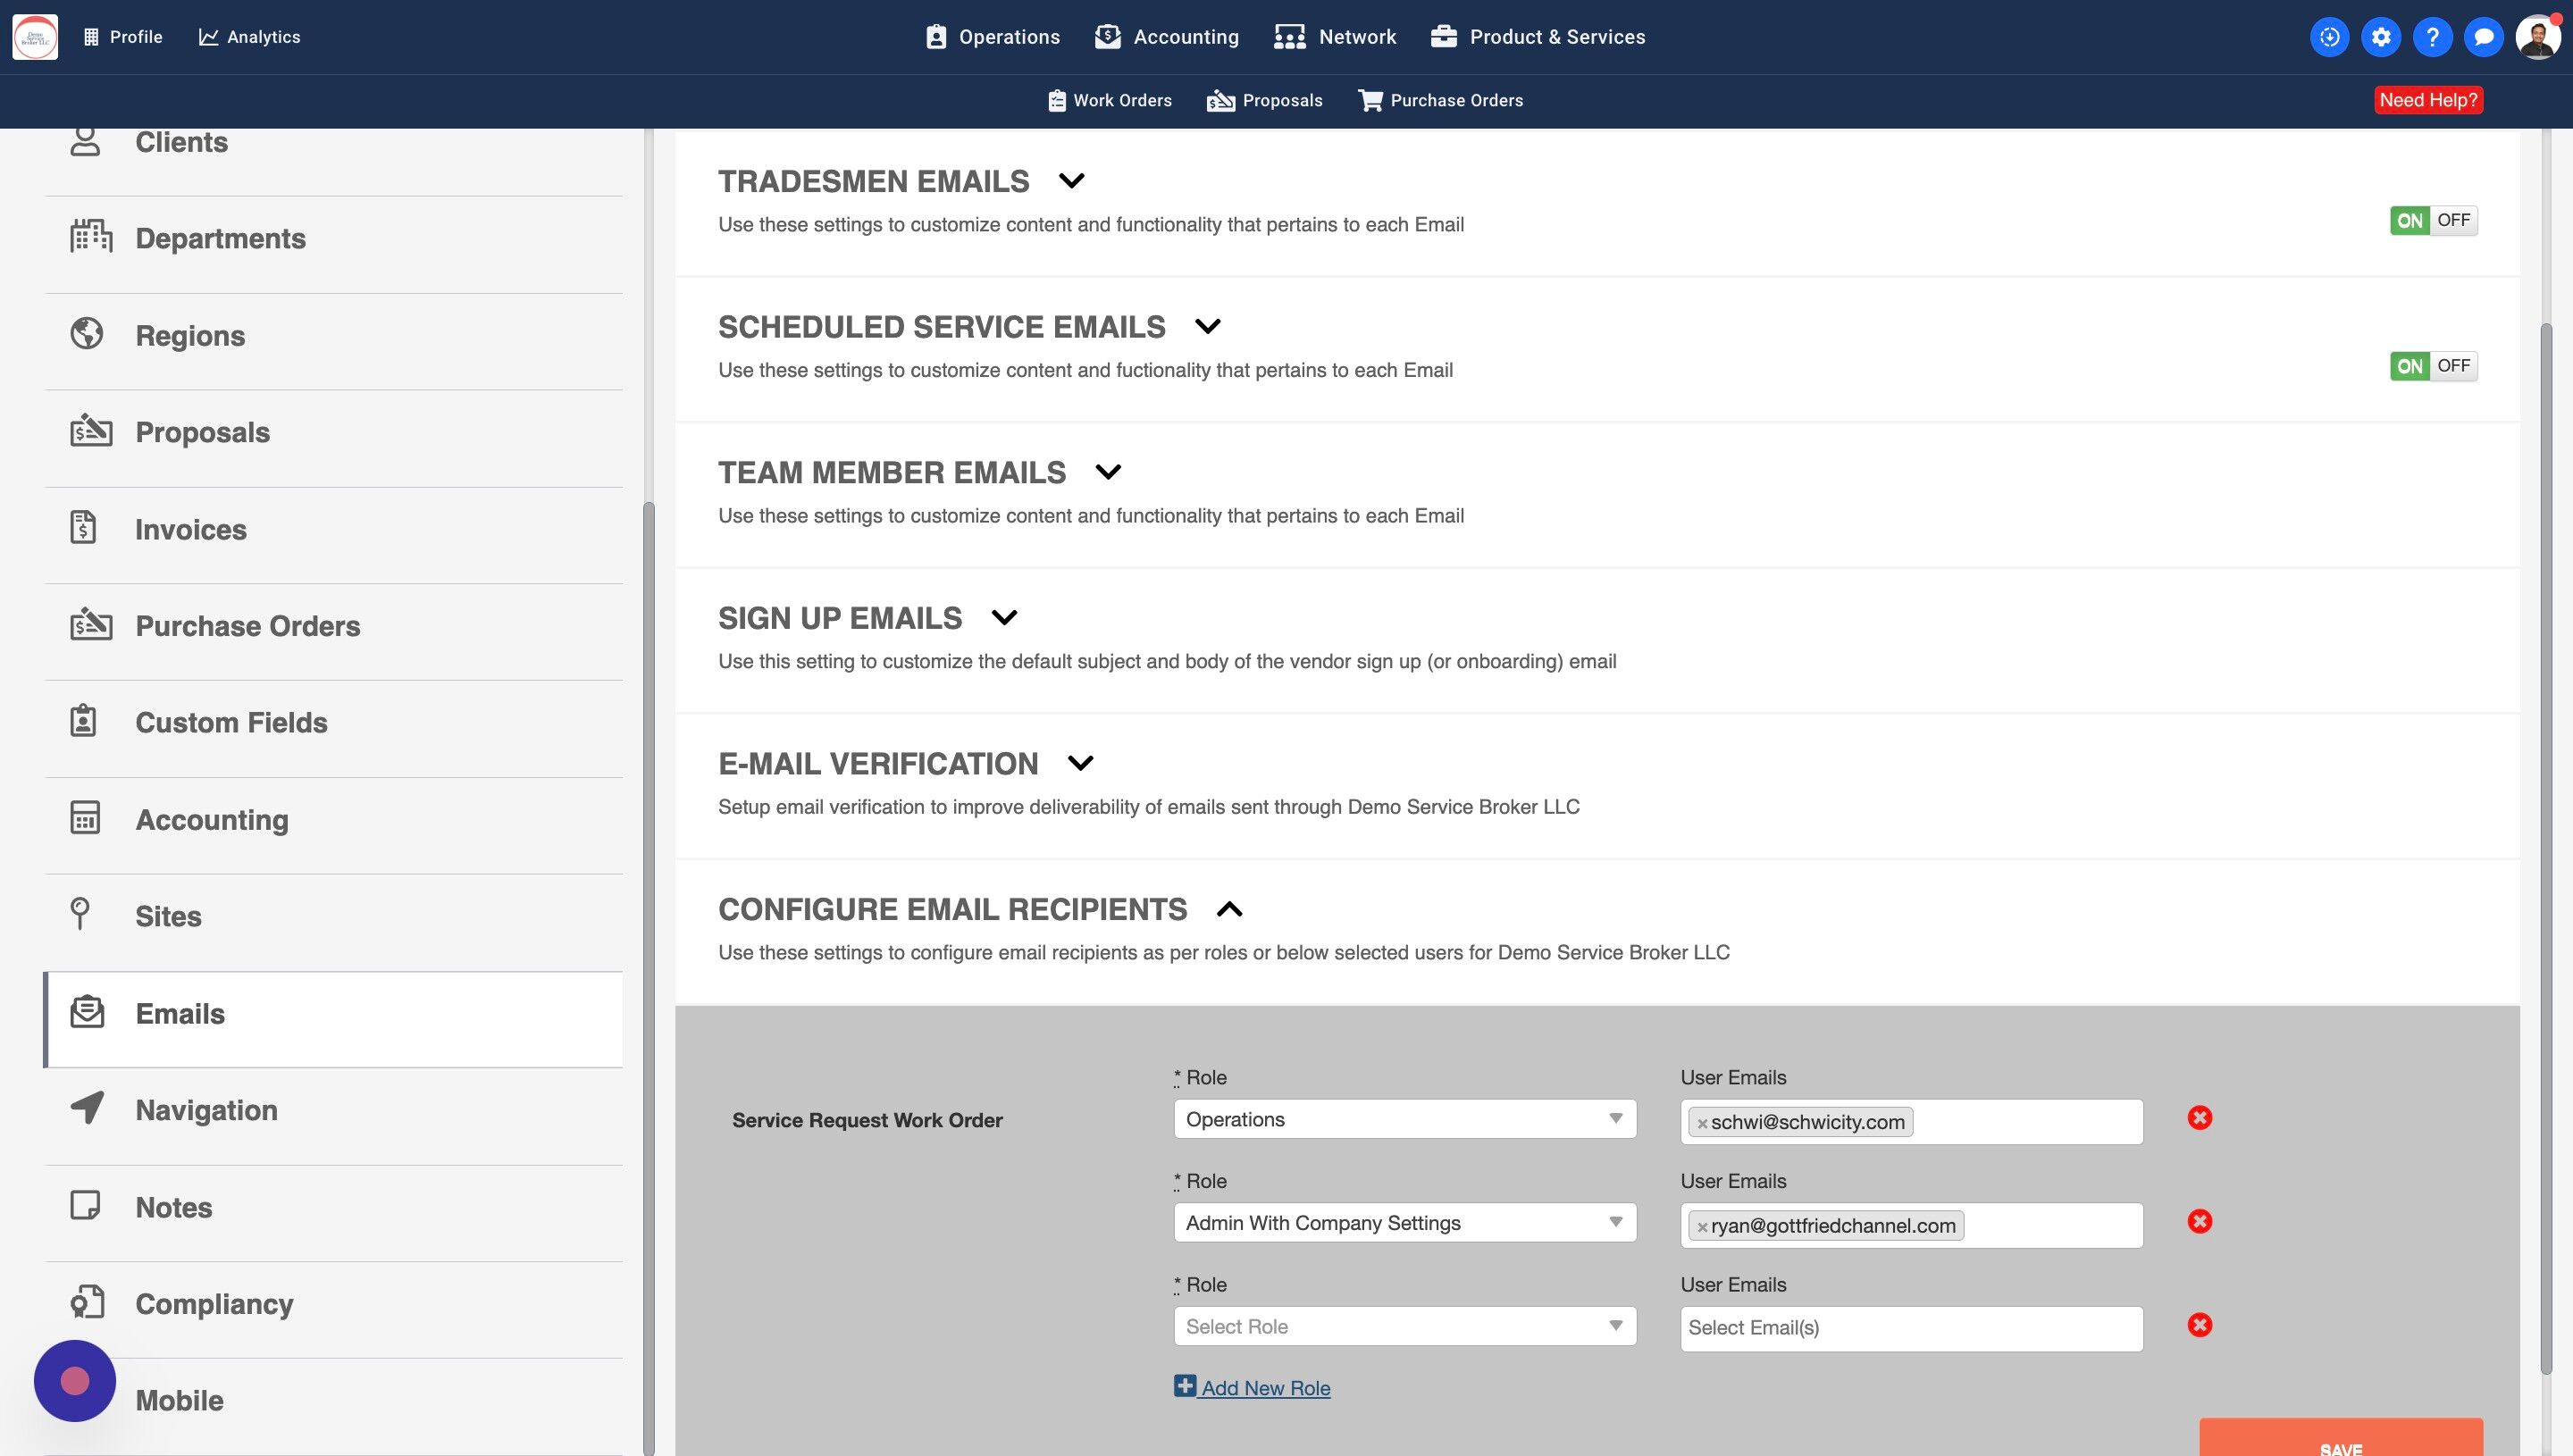Open the help question mark icon
This screenshot has width=2573, height=1456.
pos(2432,37)
